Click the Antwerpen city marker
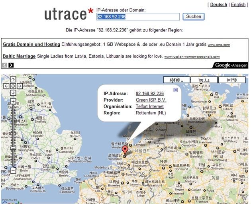 pyautogui.click(x=123, y=174)
